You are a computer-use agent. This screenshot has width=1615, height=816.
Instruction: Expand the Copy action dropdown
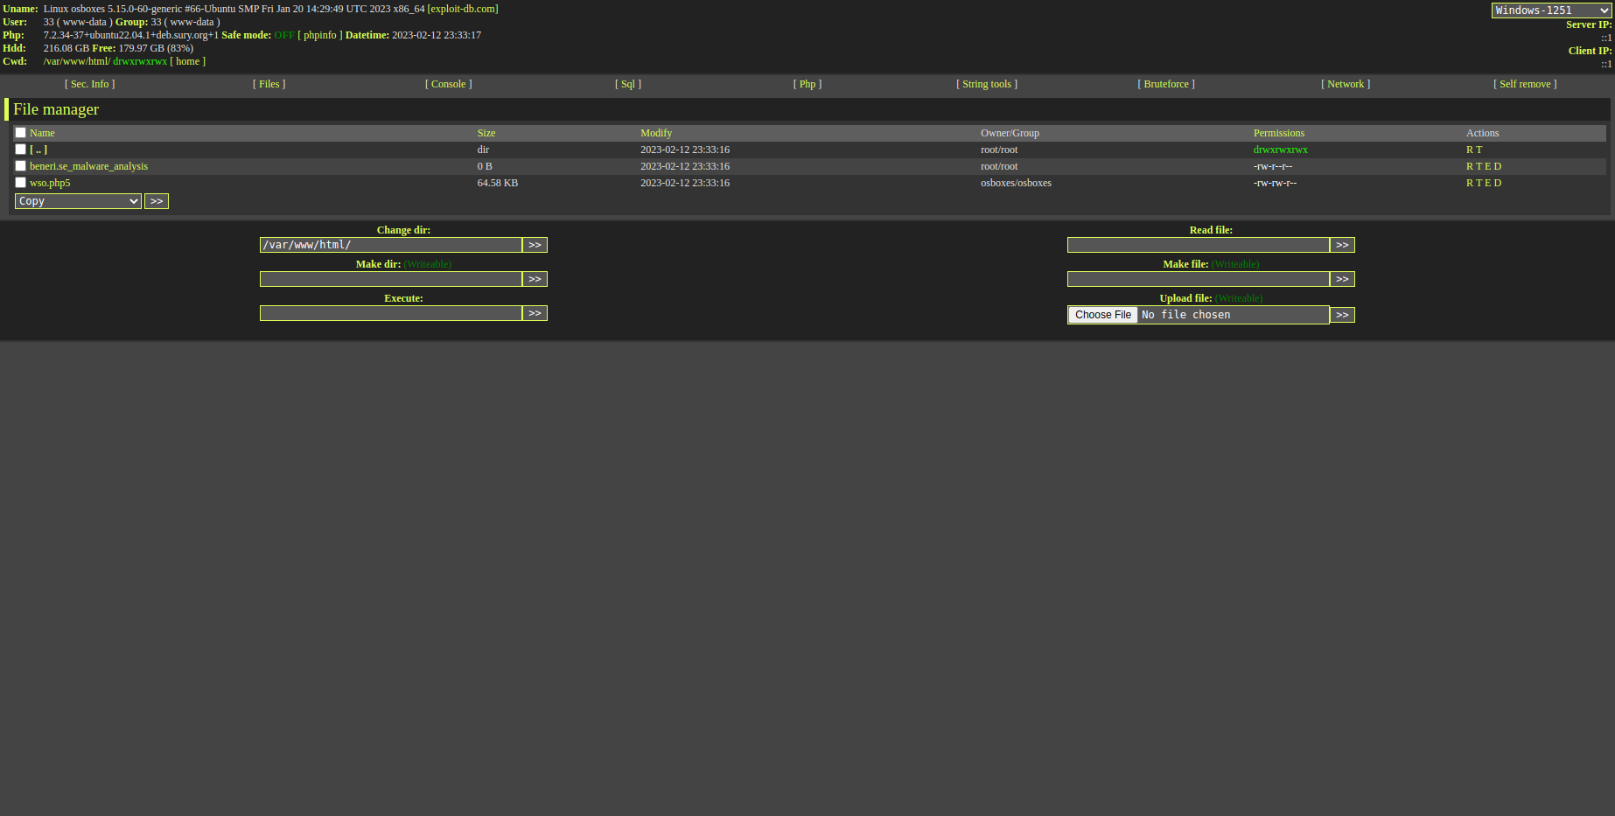tap(78, 201)
